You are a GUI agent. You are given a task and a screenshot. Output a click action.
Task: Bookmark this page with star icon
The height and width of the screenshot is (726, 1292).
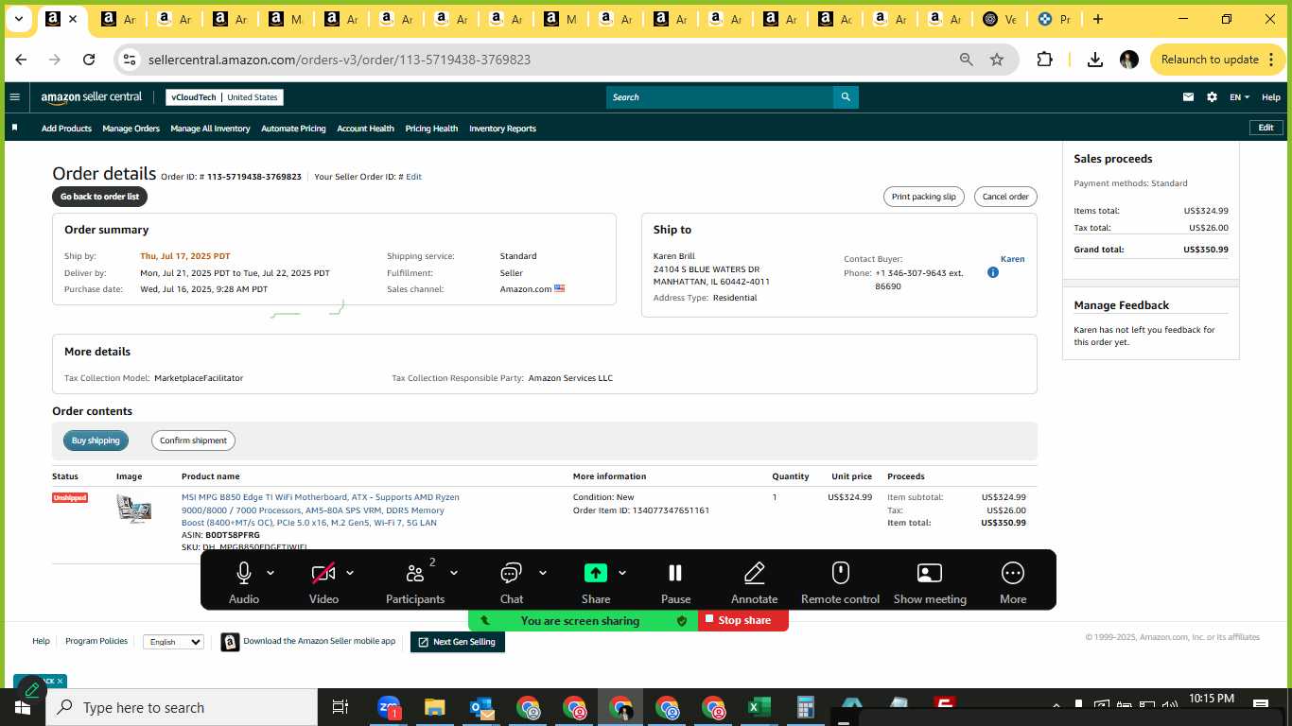(997, 60)
